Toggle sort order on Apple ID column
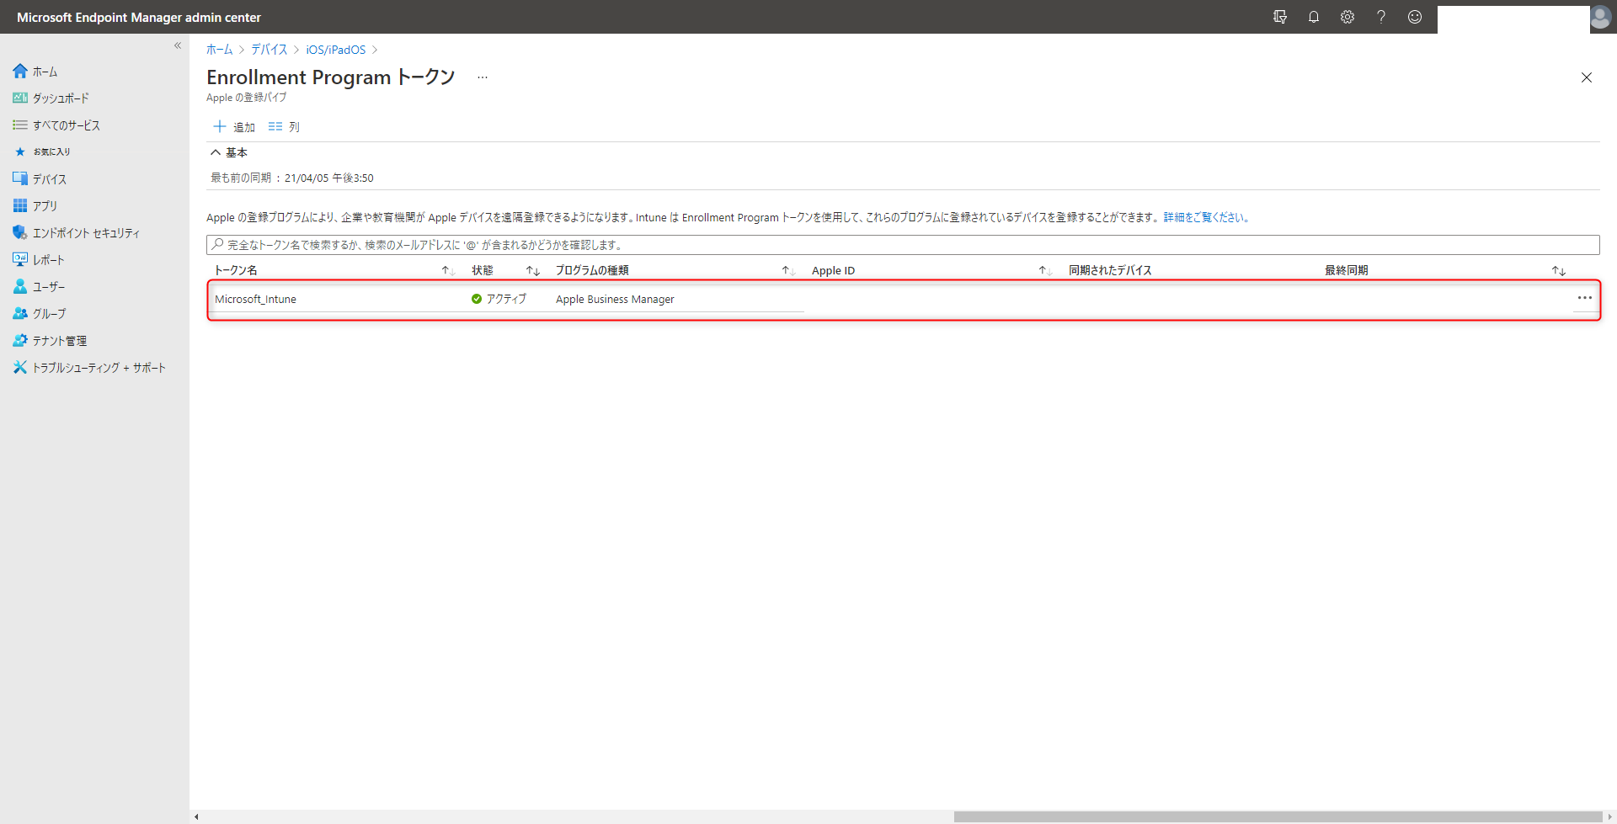 [1044, 270]
